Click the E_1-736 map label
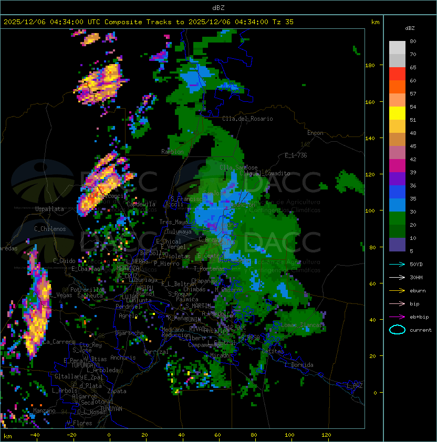Image resolution: width=437 pixels, height=442 pixels. pos(296,155)
